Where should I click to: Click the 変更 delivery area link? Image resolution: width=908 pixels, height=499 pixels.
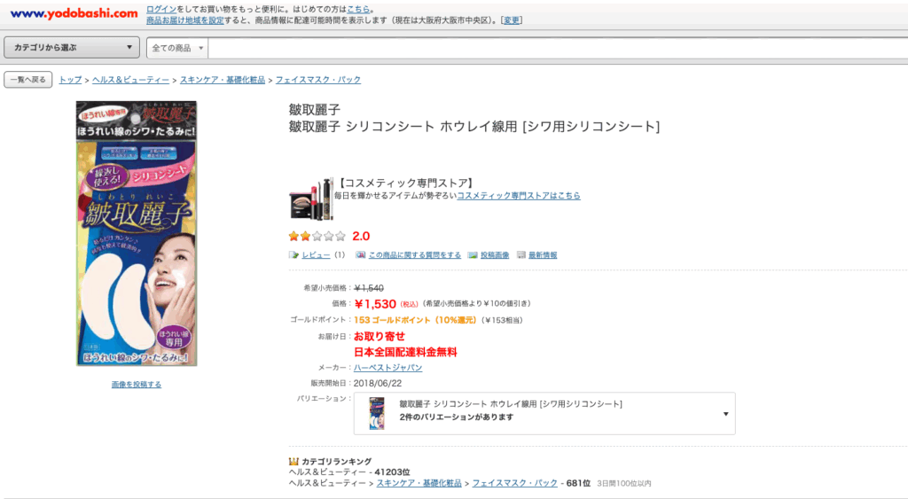[x=512, y=20]
